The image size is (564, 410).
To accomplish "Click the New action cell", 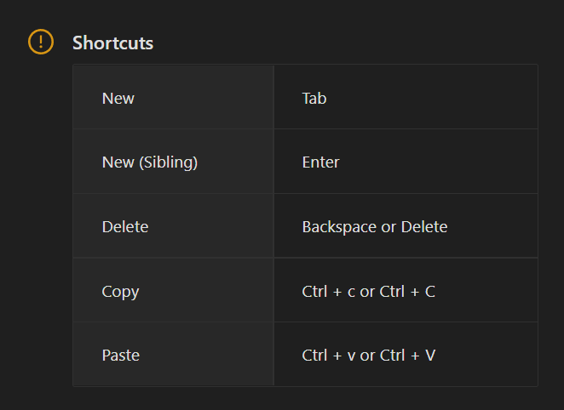I will coord(173,98).
